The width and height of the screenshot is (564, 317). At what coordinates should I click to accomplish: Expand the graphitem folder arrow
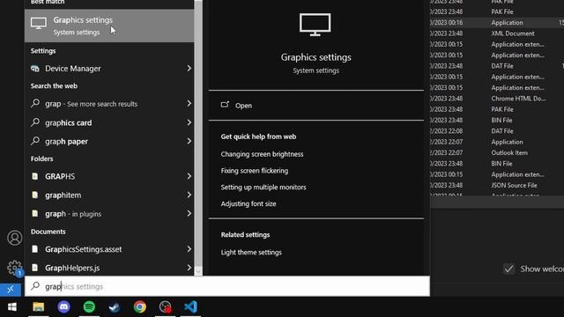189,195
